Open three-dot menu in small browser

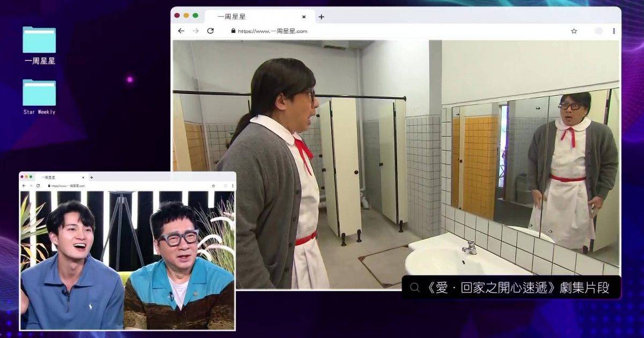[x=232, y=186]
